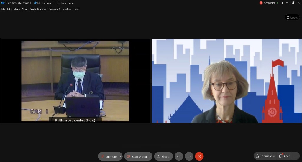302x162 pixels.
Task: Open the Meeting menu
Action: point(67,9)
